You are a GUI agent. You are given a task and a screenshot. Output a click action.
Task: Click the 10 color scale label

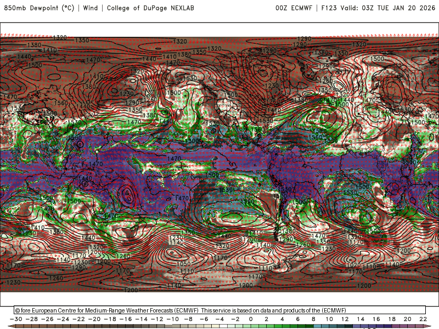tap(329, 319)
